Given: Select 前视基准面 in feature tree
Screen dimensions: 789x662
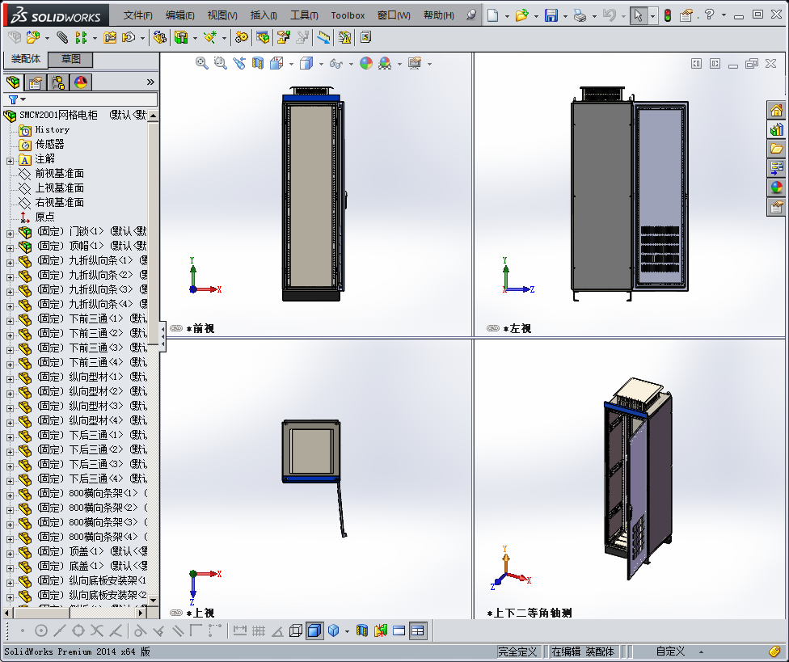Looking at the screenshot, I should [x=59, y=174].
